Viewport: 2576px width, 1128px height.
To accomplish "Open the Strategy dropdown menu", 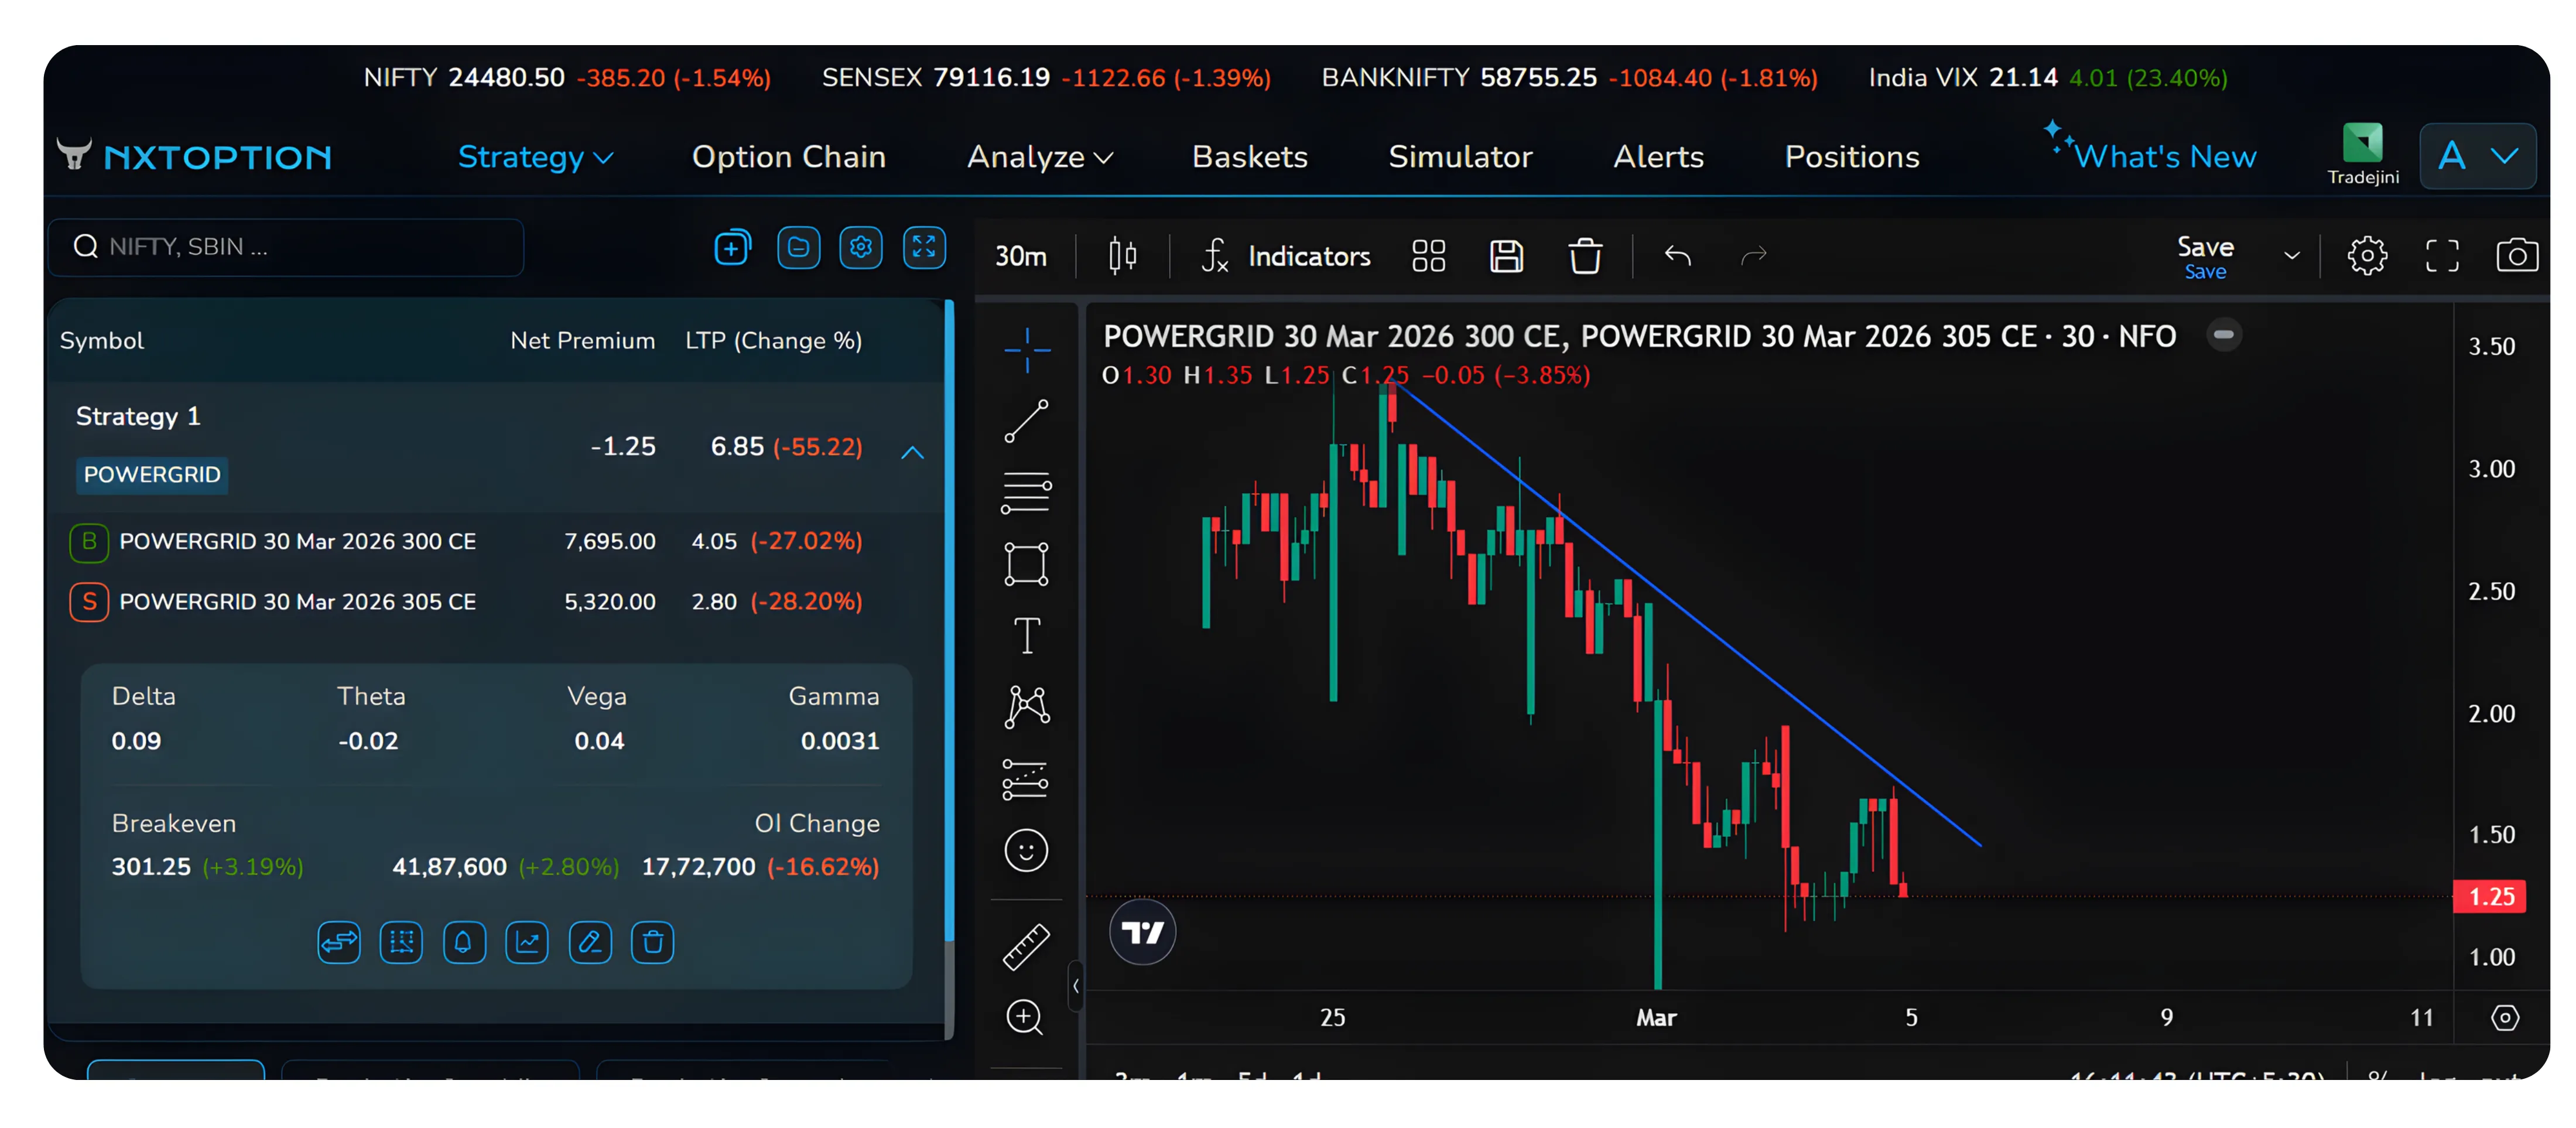I will tap(536, 156).
